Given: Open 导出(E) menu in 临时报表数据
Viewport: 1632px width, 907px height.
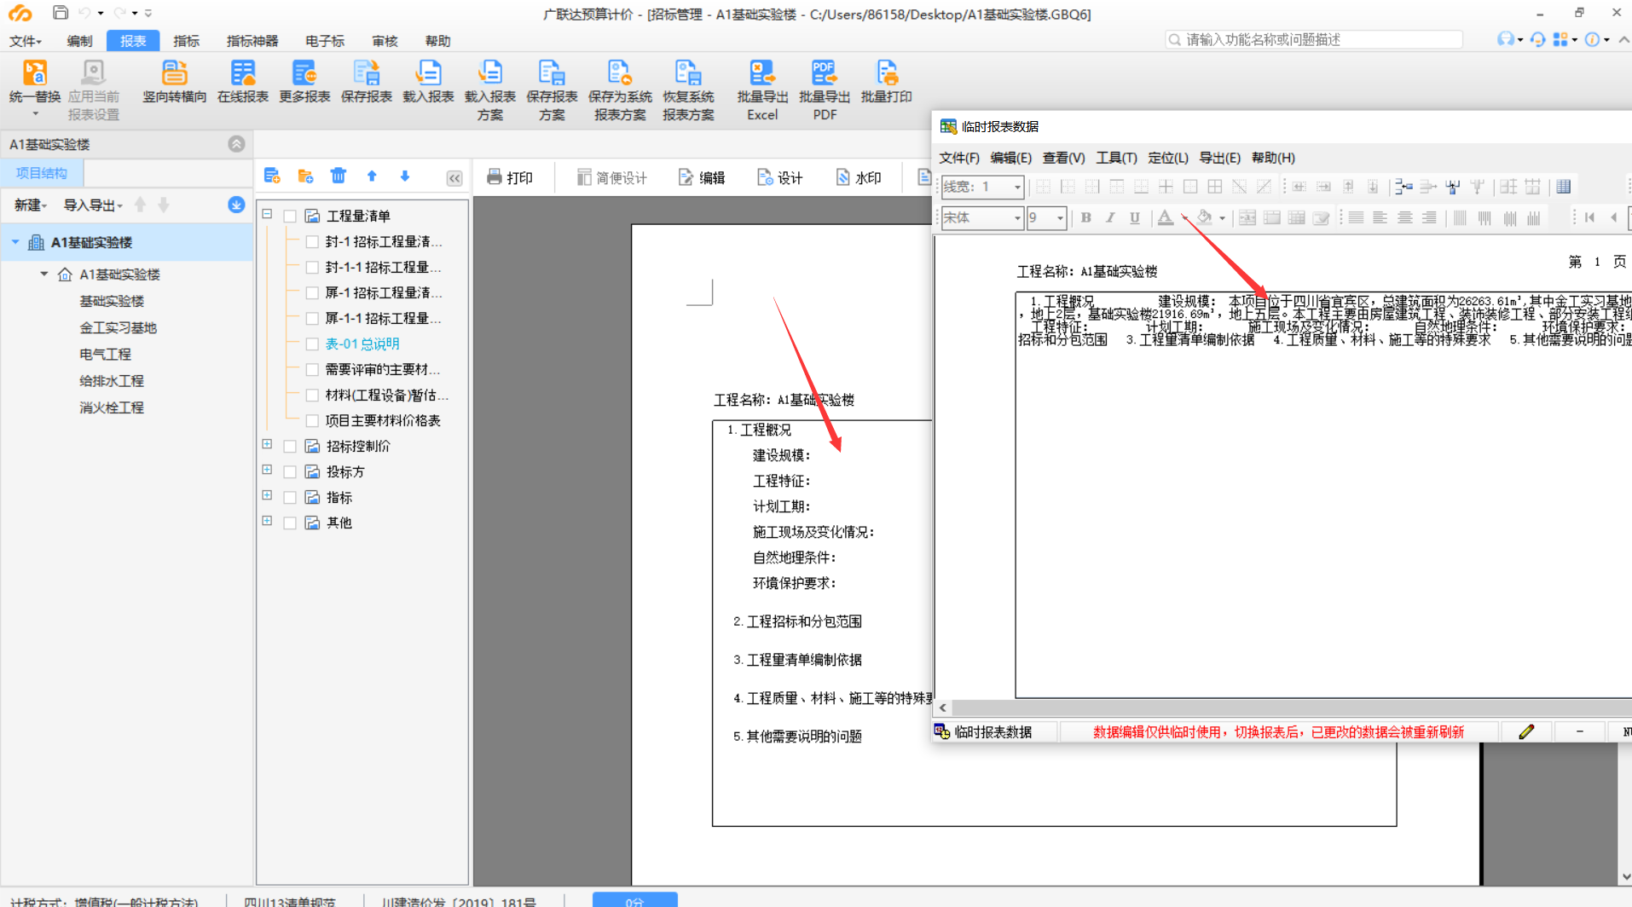Looking at the screenshot, I should pos(1219,158).
